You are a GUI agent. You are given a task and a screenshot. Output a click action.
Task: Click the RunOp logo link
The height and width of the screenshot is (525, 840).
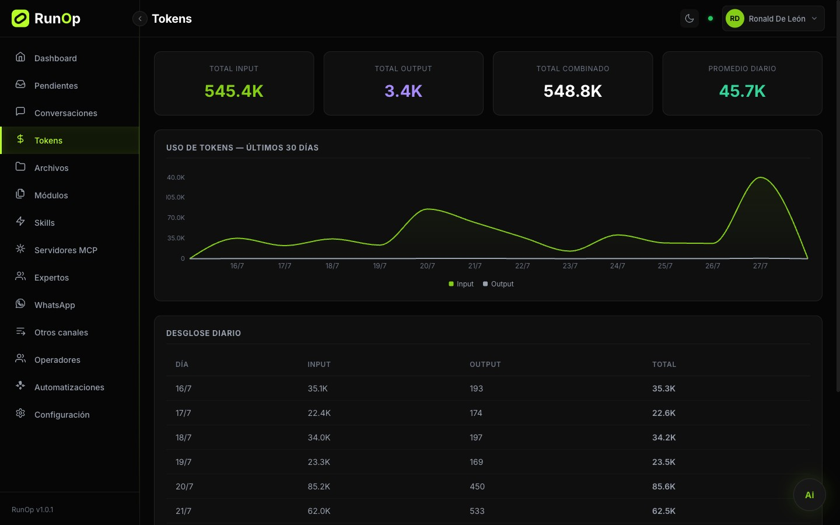(x=46, y=19)
